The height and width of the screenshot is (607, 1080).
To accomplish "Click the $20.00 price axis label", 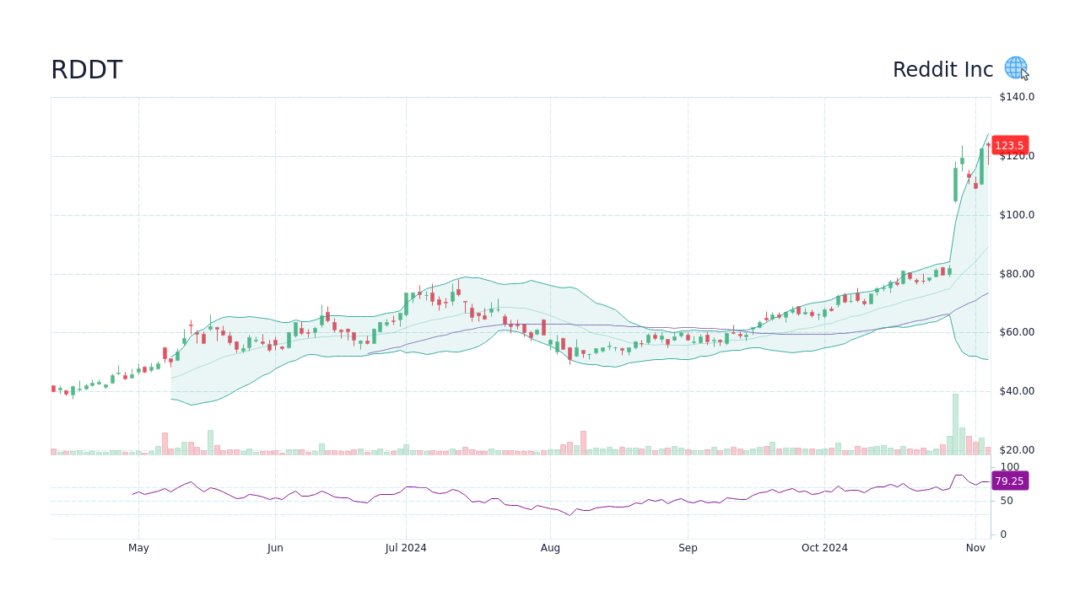I will 1017,450.
